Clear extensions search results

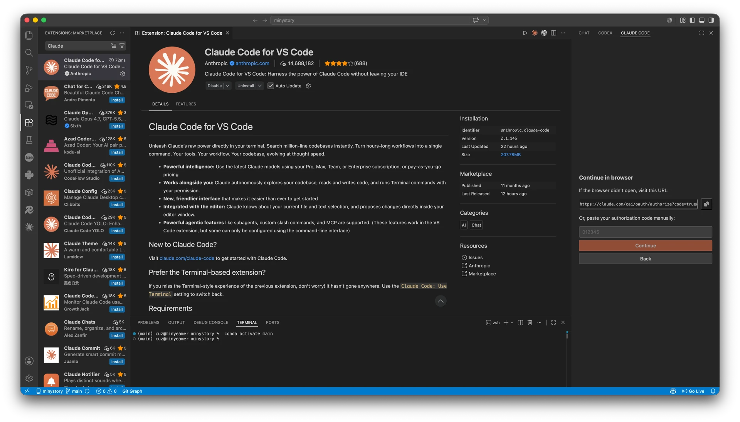tap(114, 46)
